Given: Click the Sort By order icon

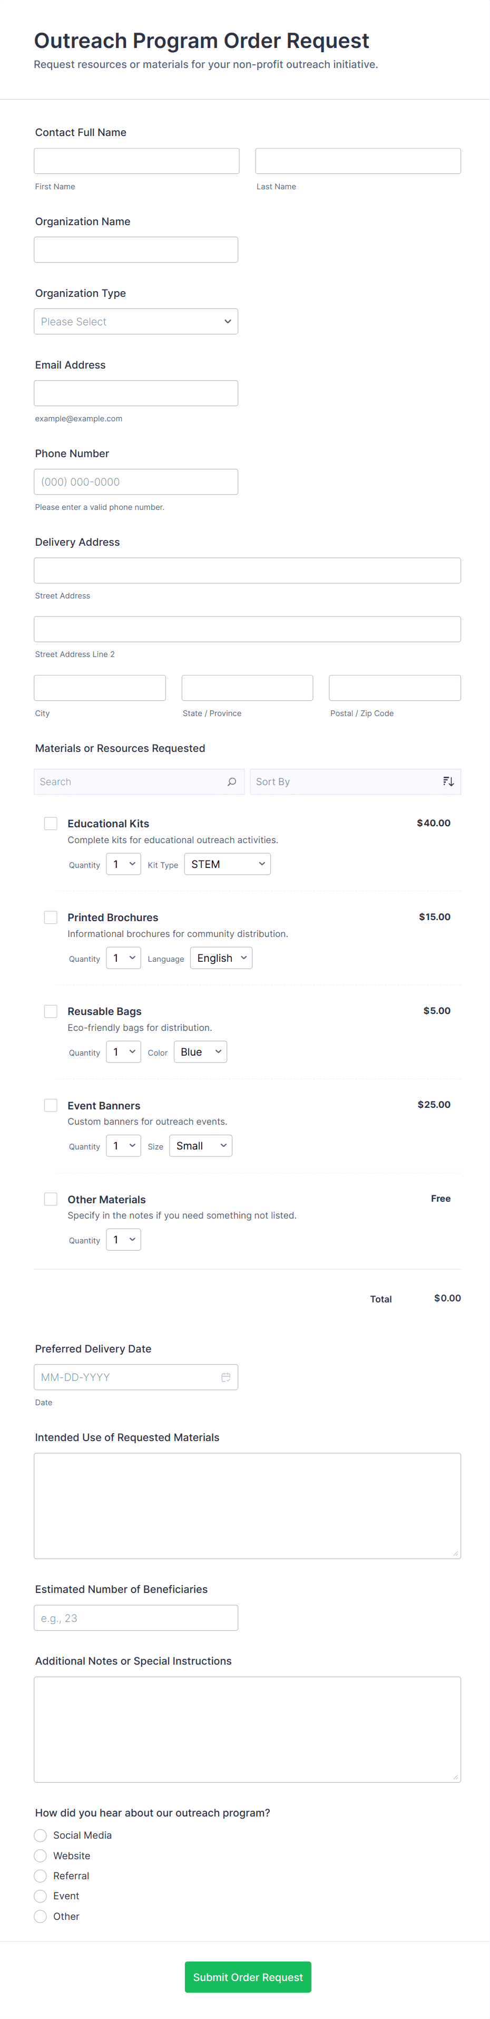Looking at the screenshot, I should [x=448, y=781].
